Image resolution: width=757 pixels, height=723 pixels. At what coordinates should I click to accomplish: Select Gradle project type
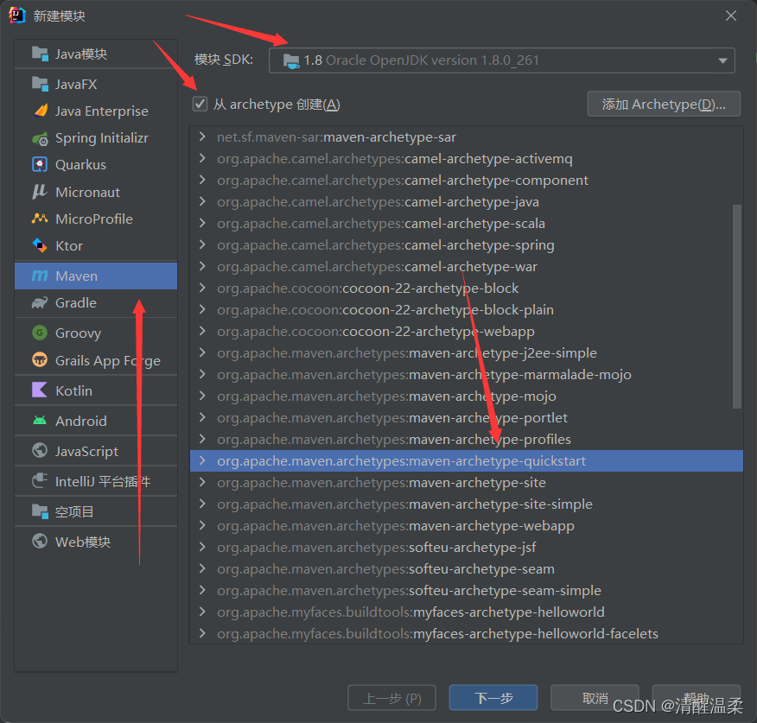point(96,302)
